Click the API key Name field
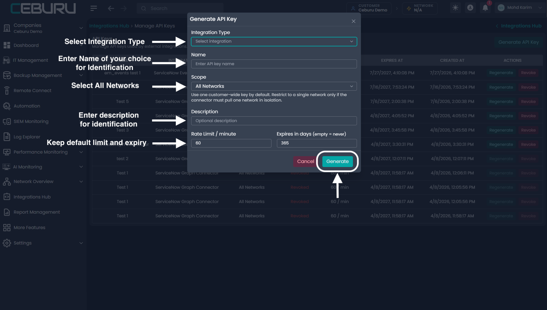547x310 pixels. (274, 64)
